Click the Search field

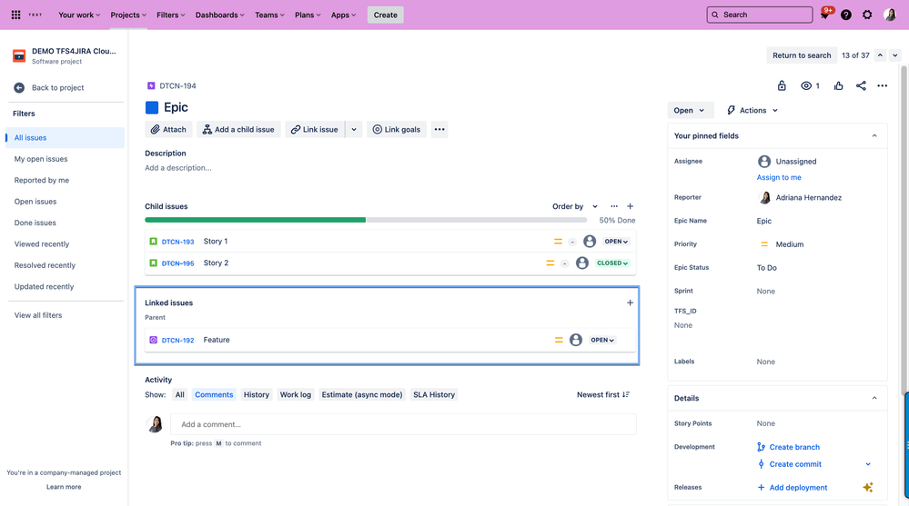coord(760,15)
